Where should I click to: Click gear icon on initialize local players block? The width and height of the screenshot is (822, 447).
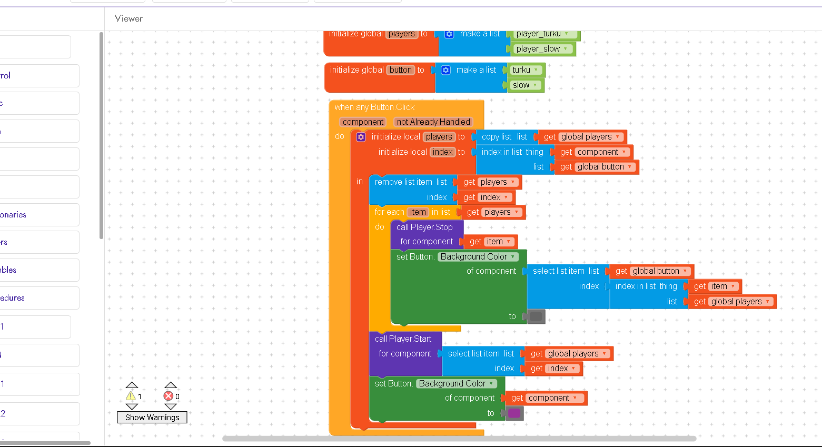361,137
